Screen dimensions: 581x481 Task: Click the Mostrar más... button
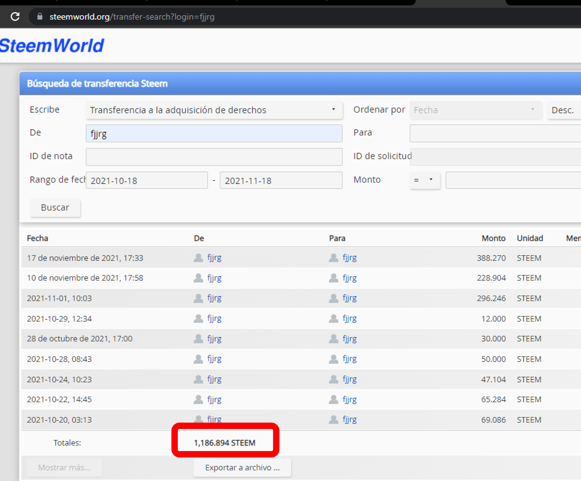pos(64,468)
